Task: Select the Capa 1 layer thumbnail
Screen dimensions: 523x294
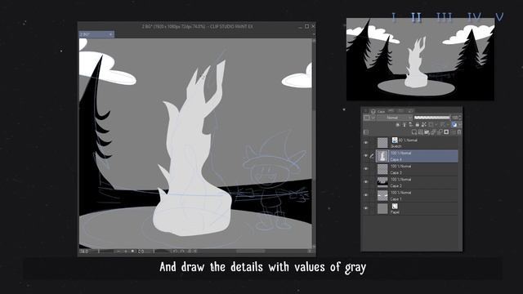Action: point(382,195)
